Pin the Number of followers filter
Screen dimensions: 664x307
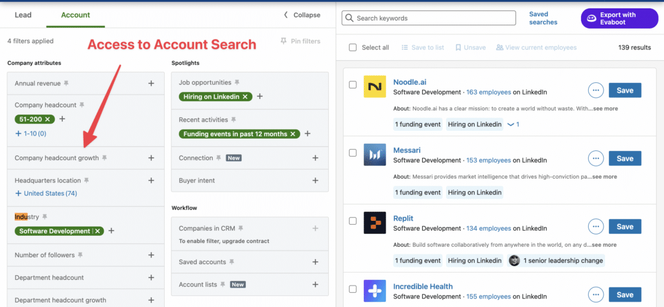[x=80, y=255]
